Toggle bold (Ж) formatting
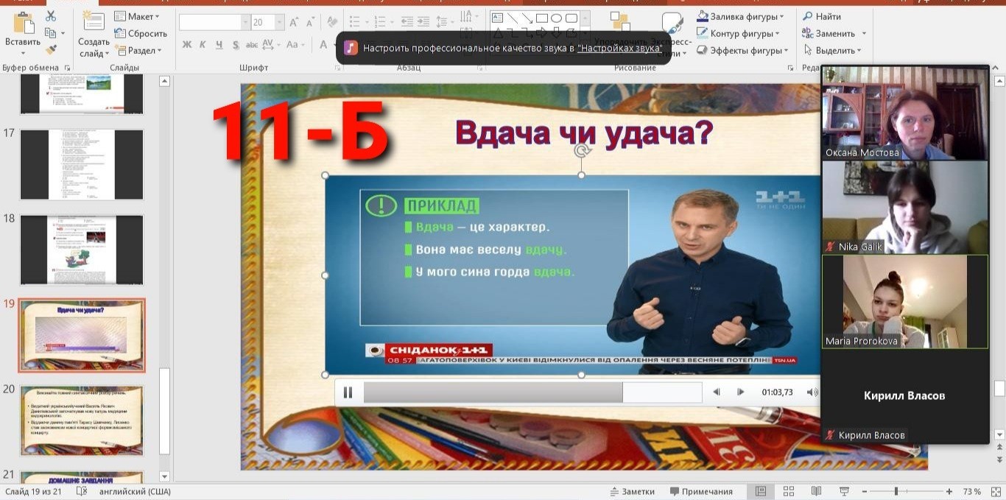 pos(186,45)
